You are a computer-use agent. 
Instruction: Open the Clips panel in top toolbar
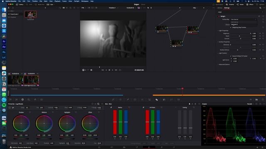pyautogui.click(x=50, y=5)
